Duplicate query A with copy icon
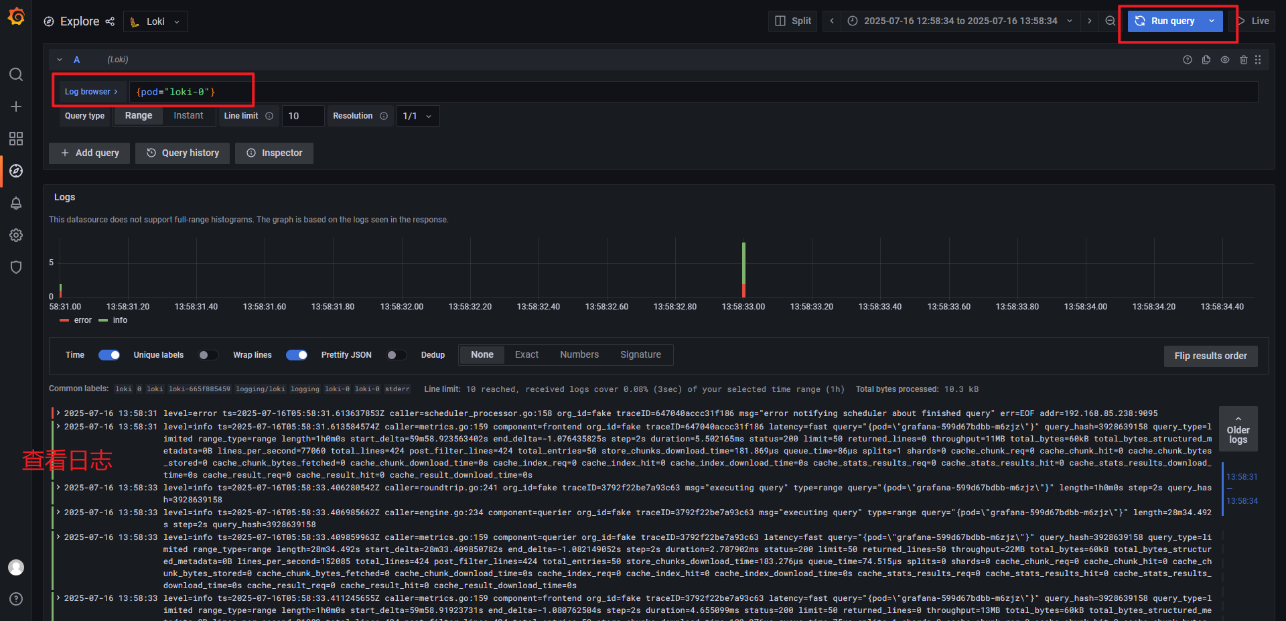The width and height of the screenshot is (1286, 621). point(1206,60)
